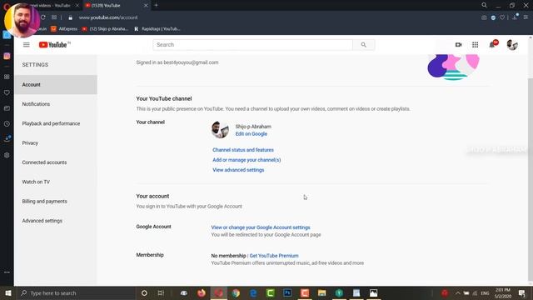Take a snapshot with the camera icon in the address bar
533x300 pixels.
(x=484, y=17)
